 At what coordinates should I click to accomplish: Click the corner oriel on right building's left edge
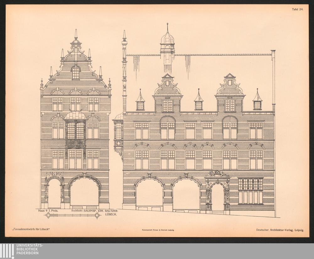119,134
